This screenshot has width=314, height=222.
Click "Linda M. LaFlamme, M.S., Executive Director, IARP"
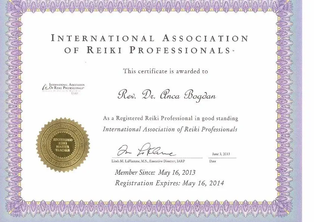click(148, 161)
